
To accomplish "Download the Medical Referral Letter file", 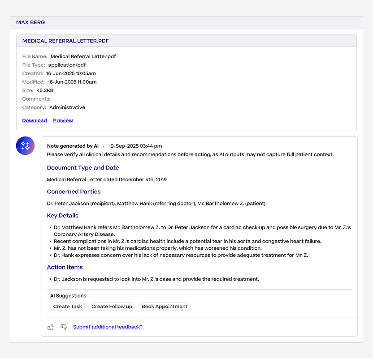I will tap(35, 120).
